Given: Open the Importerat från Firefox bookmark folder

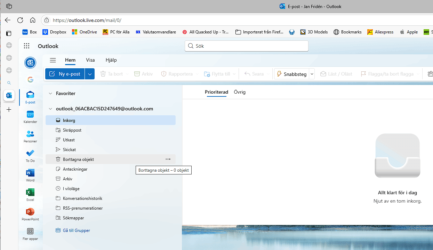Looking at the screenshot, I should [259, 32].
